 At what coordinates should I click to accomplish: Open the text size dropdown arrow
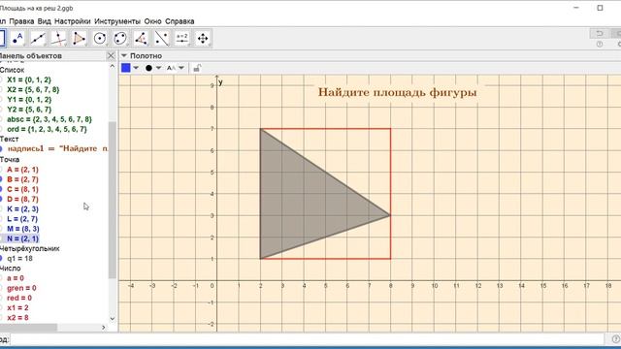(x=181, y=68)
